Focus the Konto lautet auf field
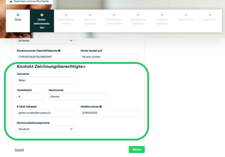Image resolution: width=225 pixels, height=157 pixels. coord(110,57)
